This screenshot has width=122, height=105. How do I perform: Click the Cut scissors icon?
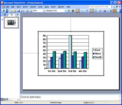point(82,11)
